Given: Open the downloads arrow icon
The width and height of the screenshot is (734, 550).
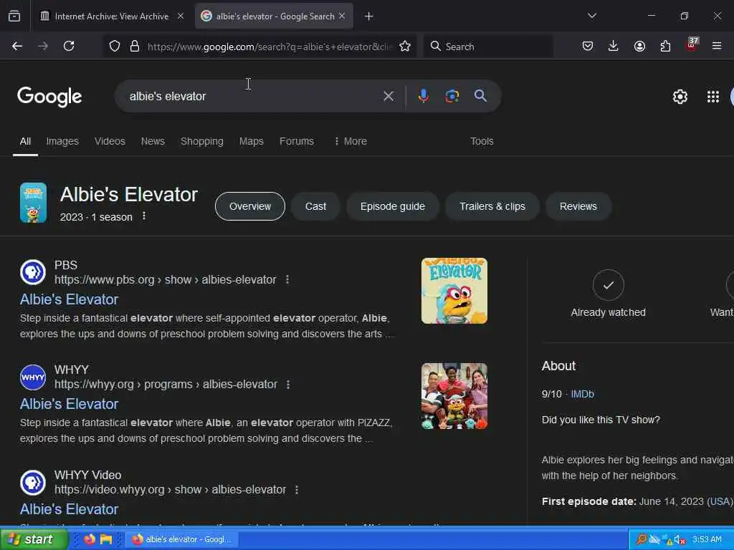Looking at the screenshot, I should 614,46.
